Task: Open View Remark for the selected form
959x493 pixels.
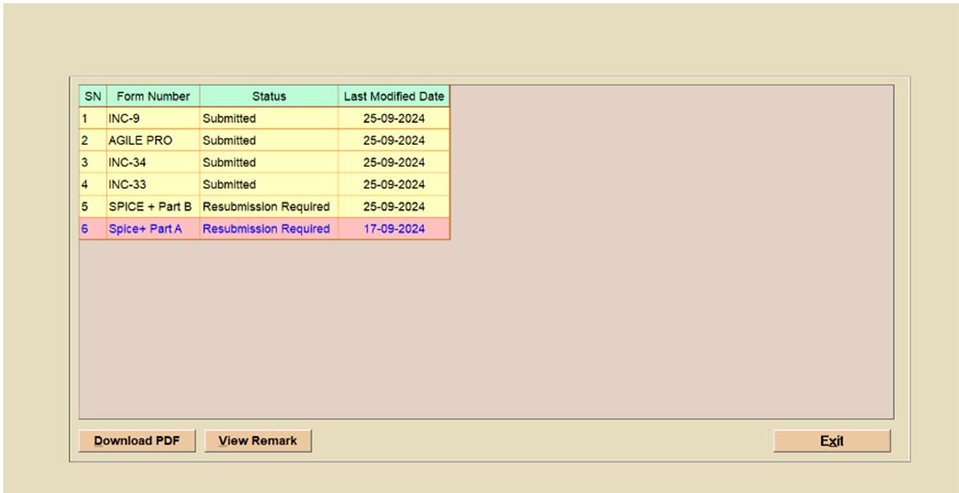Action: pos(258,441)
